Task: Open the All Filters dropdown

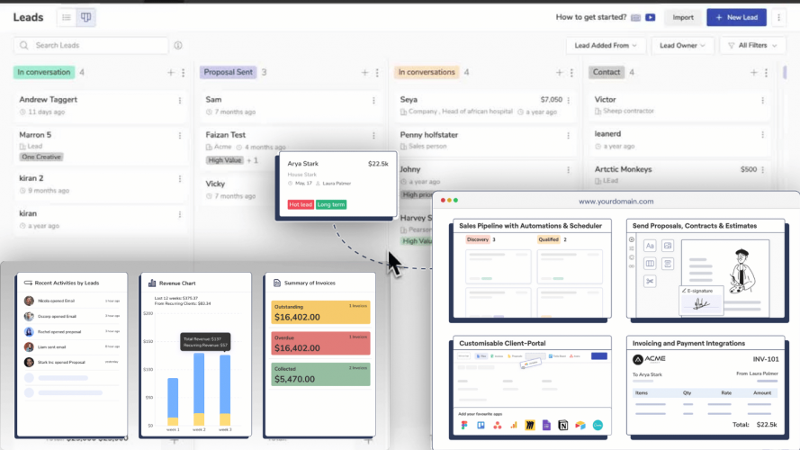Action: click(x=752, y=45)
